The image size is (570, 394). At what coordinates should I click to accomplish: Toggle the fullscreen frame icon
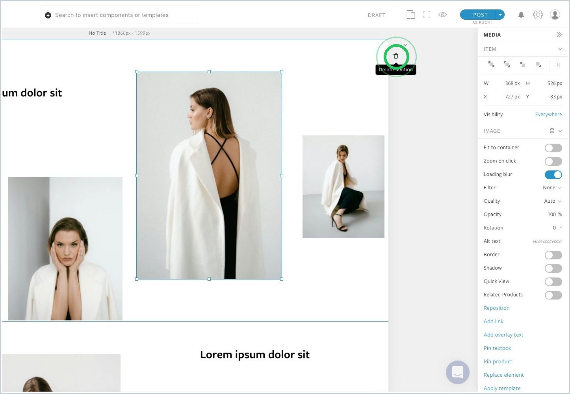click(x=427, y=15)
